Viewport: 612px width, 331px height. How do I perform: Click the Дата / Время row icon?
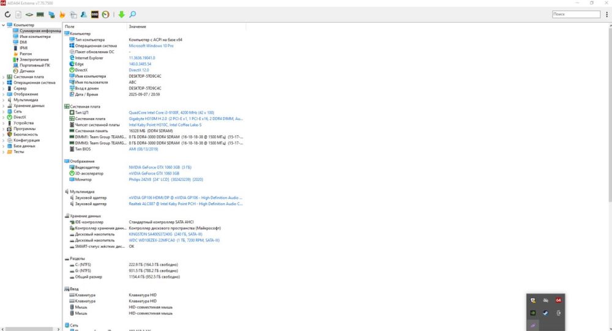72,94
